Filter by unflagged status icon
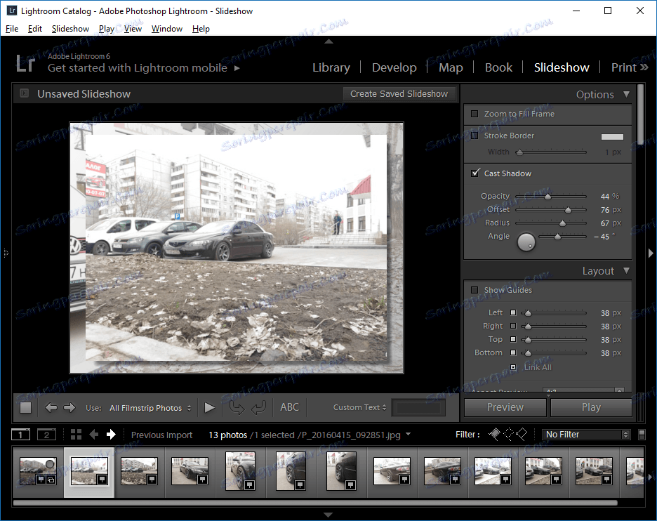The height and width of the screenshot is (521, 657). (508, 434)
